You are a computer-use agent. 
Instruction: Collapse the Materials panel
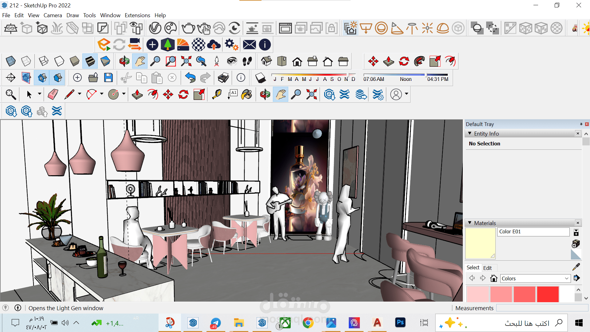tap(470, 223)
